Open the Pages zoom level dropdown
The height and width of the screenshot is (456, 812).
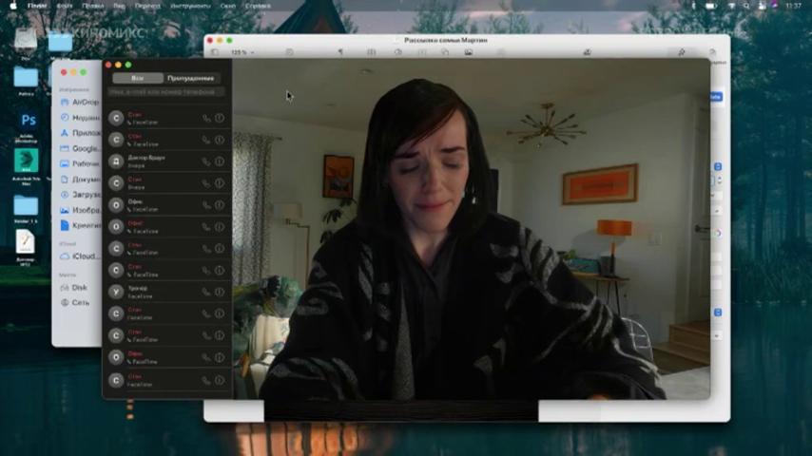[242, 52]
